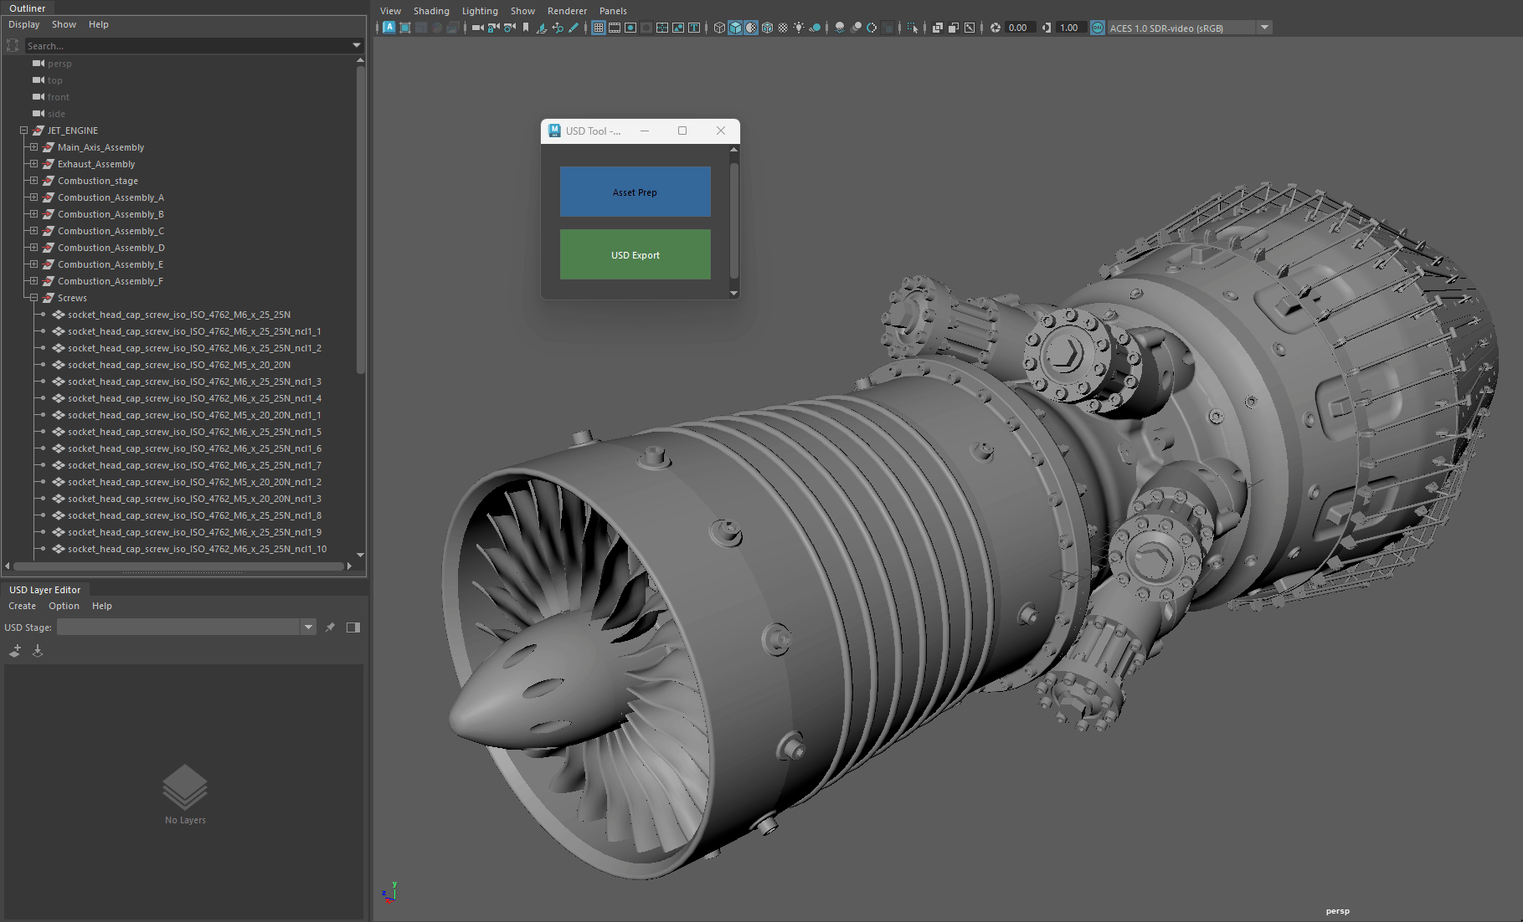Open the Shading menu

[x=431, y=11]
